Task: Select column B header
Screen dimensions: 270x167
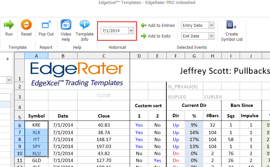Action: pos(63,56)
